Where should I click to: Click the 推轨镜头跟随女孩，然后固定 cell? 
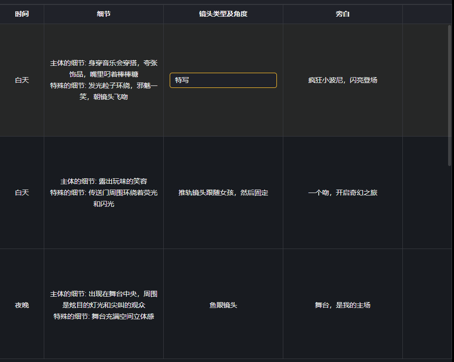(223, 193)
